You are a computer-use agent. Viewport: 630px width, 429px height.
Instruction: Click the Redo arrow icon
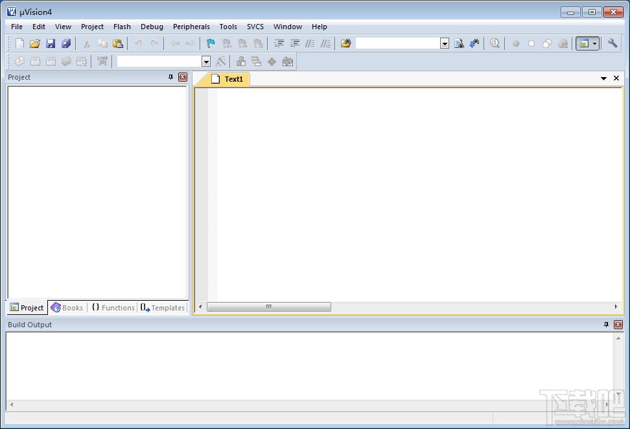point(154,43)
